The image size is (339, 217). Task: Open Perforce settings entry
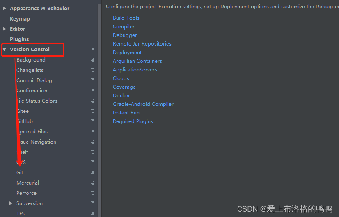coord(26,193)
